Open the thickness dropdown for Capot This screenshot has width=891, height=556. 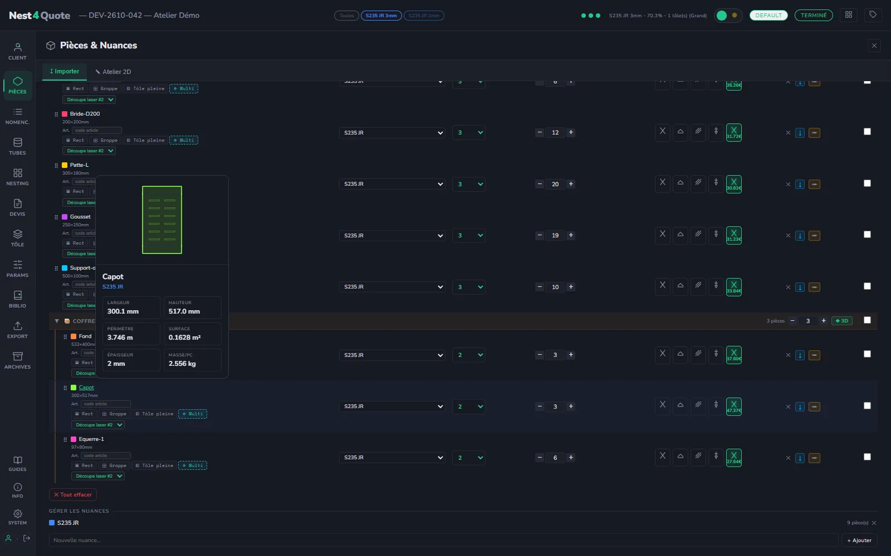point(469,406)
